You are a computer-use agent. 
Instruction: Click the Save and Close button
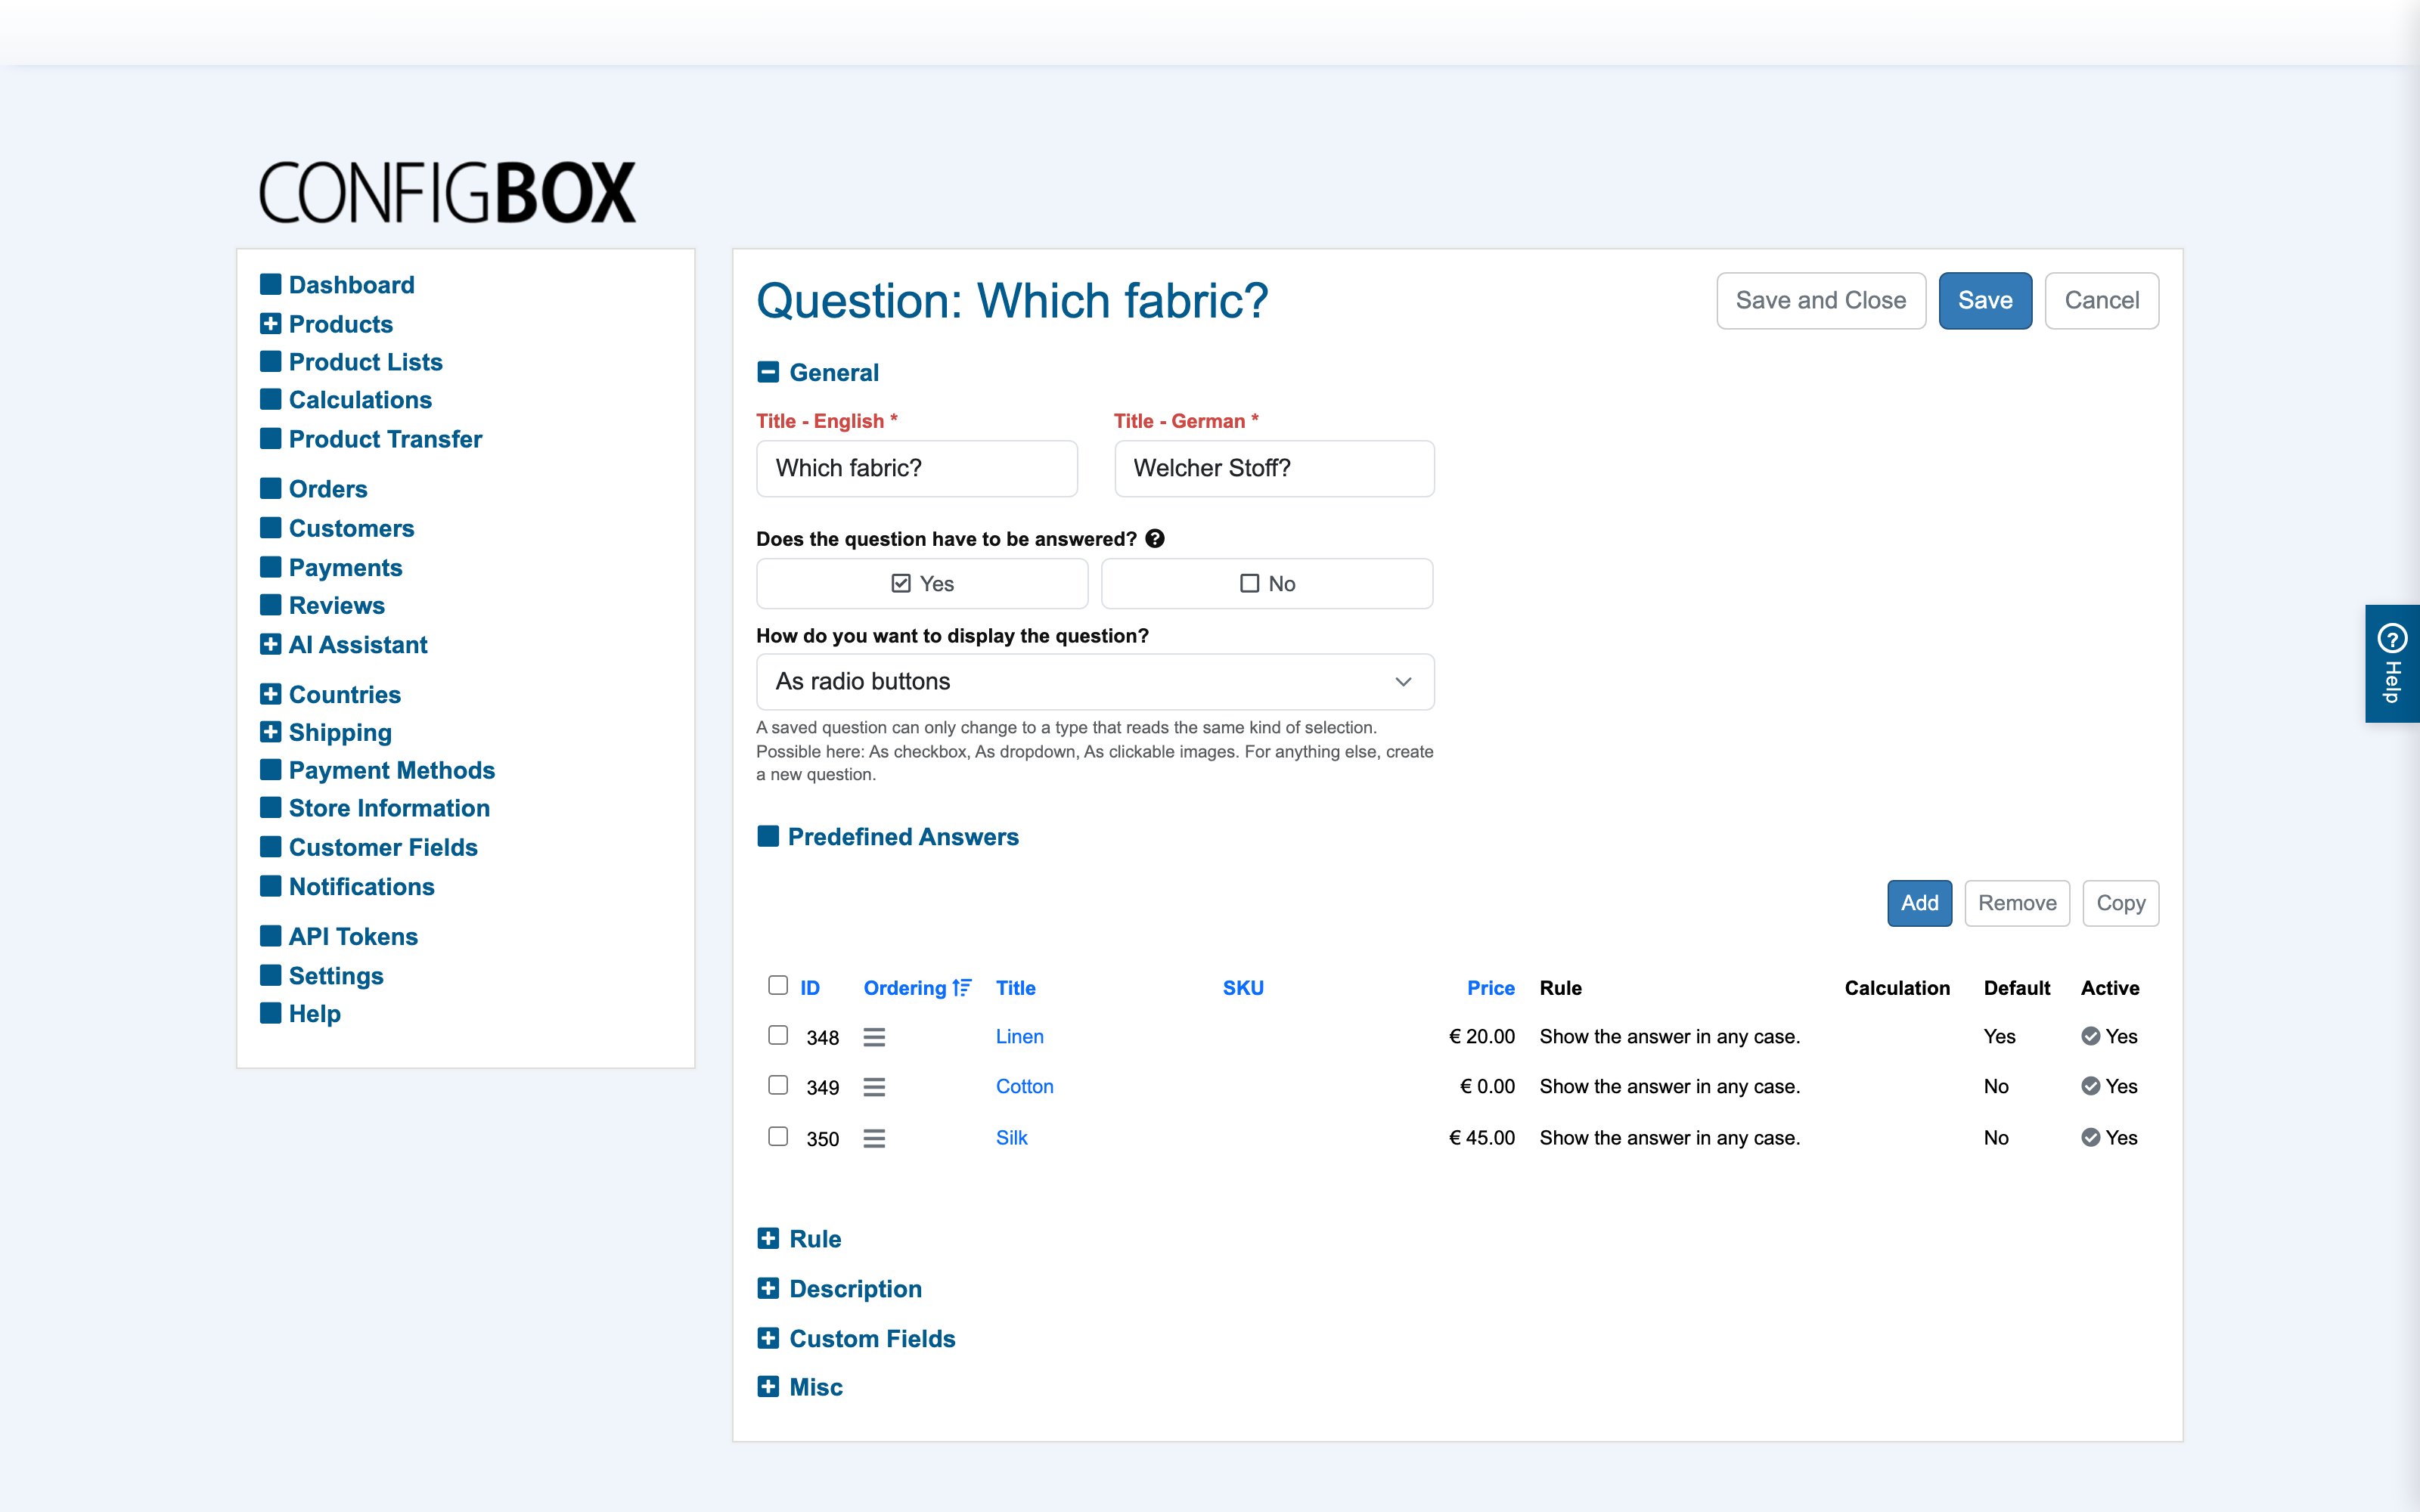pos(1821,301)
